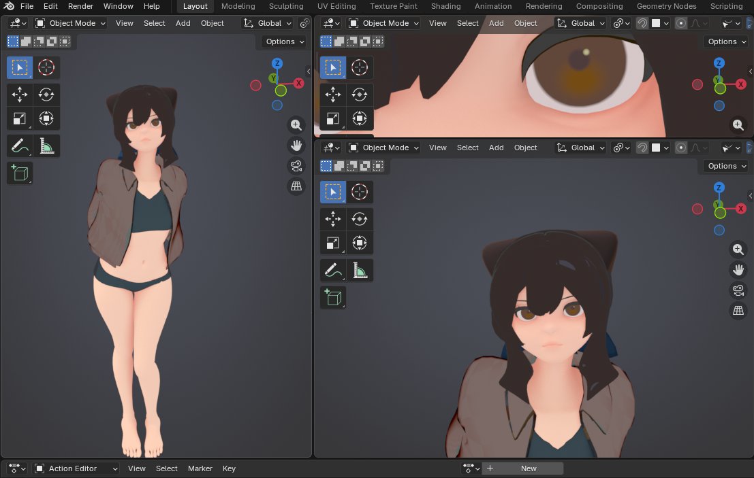Image resolution: width=754 pixels, height=478 pixels.
Task: Set selection mode to subtract in left viewport
Action: (39, 41)
